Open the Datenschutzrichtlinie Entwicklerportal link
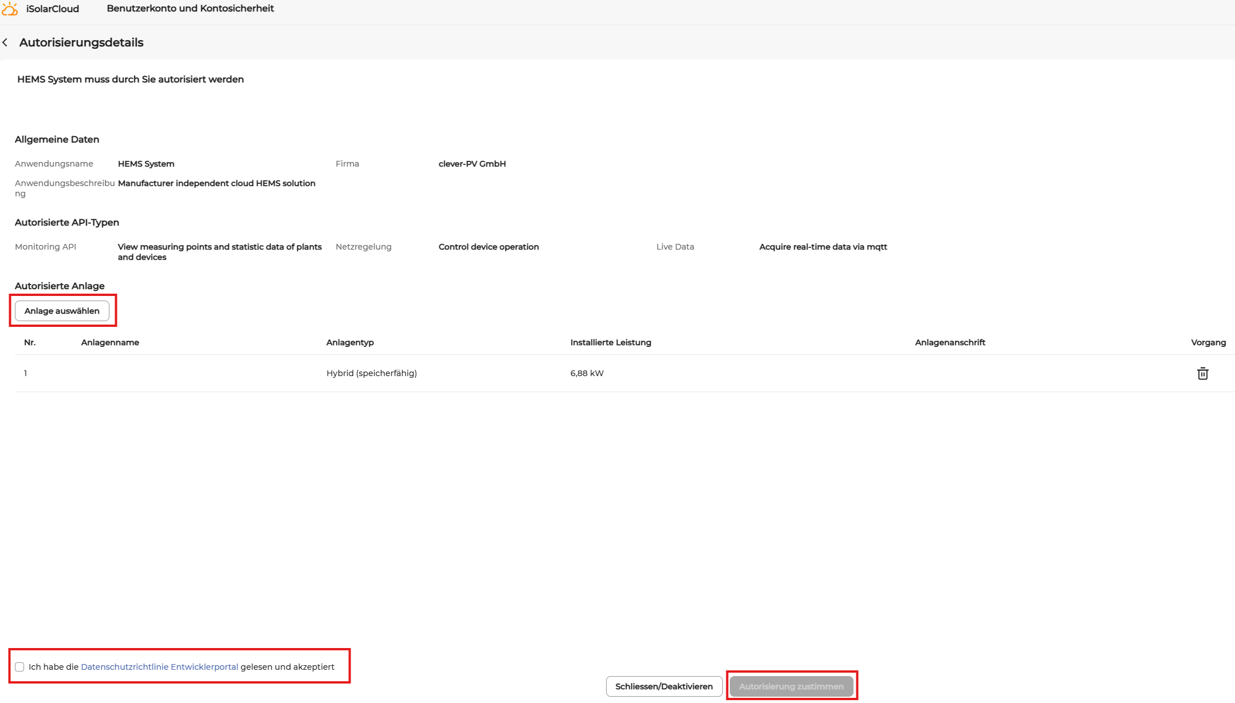 coord(159,666)
